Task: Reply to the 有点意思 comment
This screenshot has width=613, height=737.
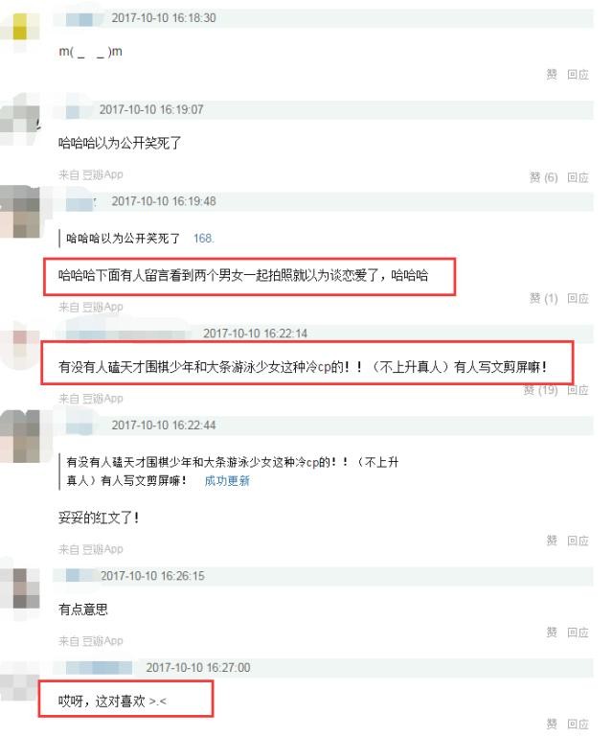Action: 578,633
